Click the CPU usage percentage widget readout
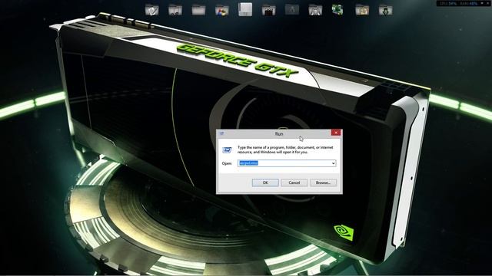This screenshot has height=276, width=492. point(448,3)
